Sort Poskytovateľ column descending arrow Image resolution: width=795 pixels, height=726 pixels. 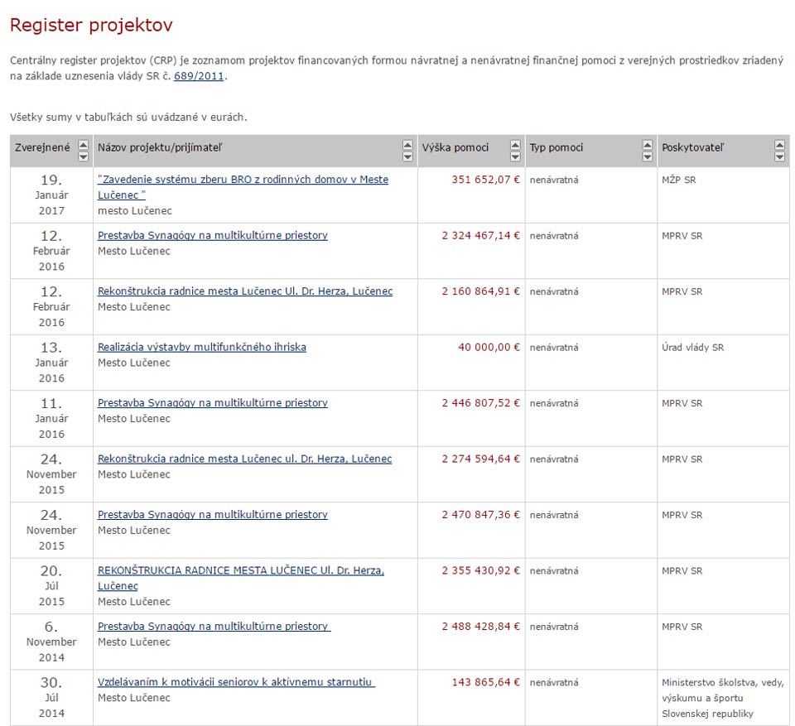coord(779,156)
